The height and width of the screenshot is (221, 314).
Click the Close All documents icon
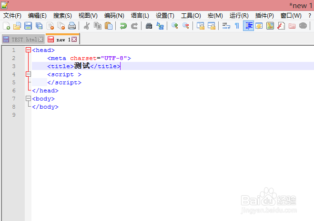(x=61, y=26)
